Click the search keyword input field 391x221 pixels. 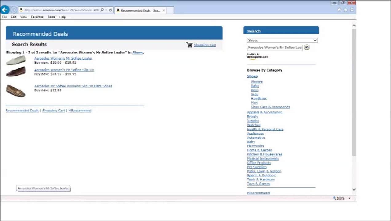[275, 48]
